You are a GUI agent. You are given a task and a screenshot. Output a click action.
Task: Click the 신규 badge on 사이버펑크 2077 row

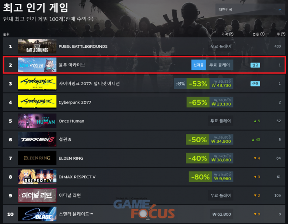tap(255, 84)
